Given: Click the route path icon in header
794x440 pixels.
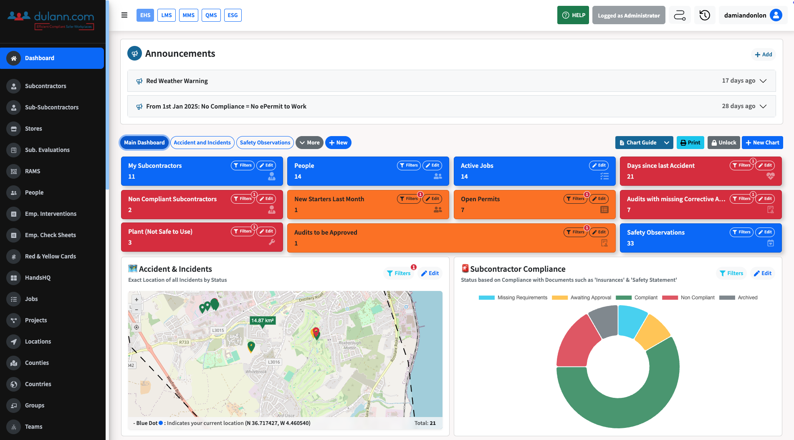Looking at the screenshot, I should click(x=680, y=15).
